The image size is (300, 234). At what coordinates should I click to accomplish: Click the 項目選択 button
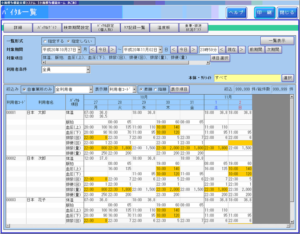point(220,58)
